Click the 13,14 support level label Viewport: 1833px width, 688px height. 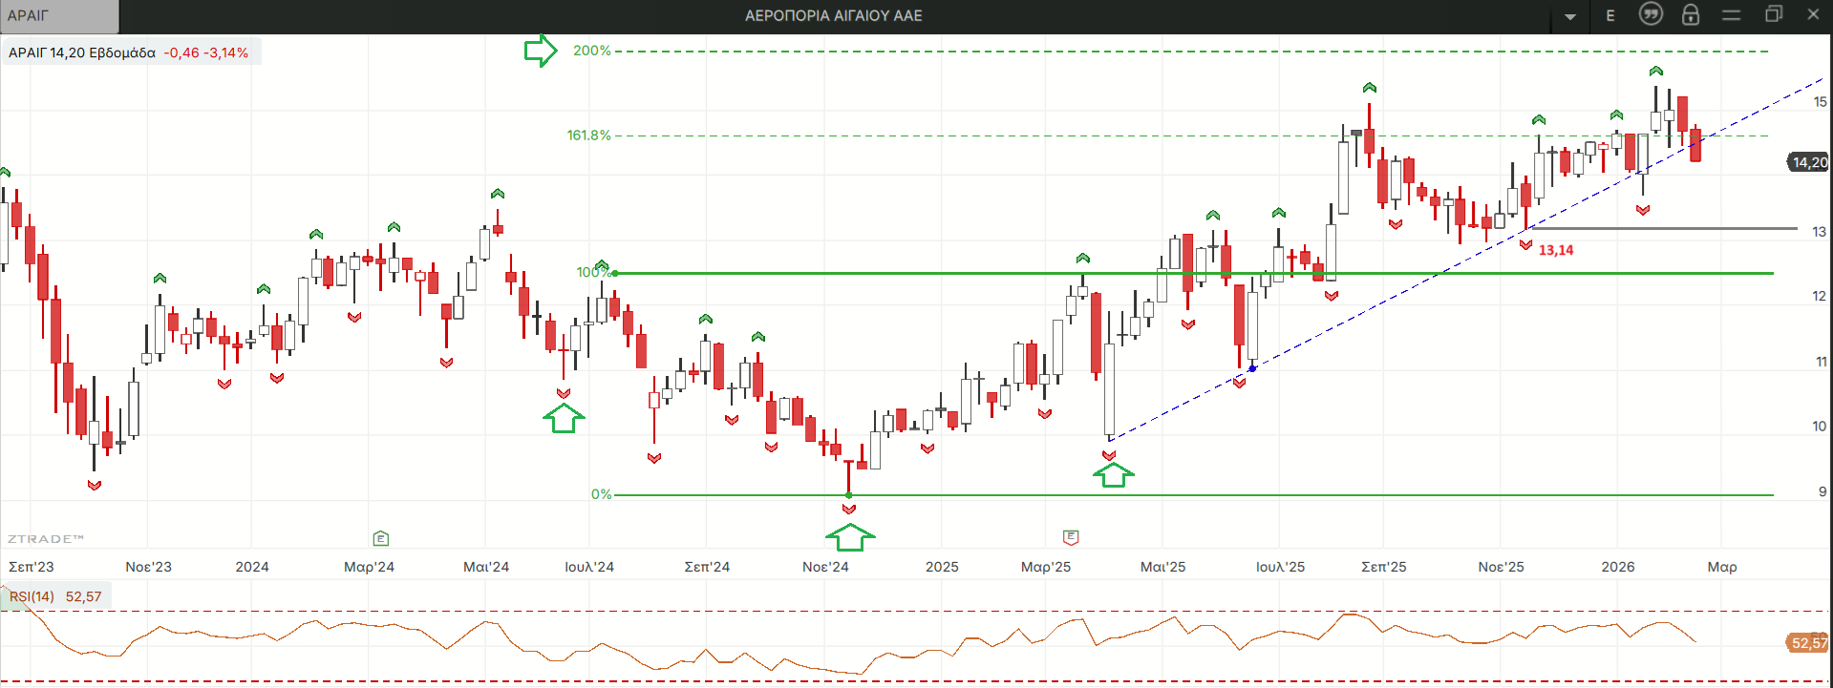point(1555,250)
